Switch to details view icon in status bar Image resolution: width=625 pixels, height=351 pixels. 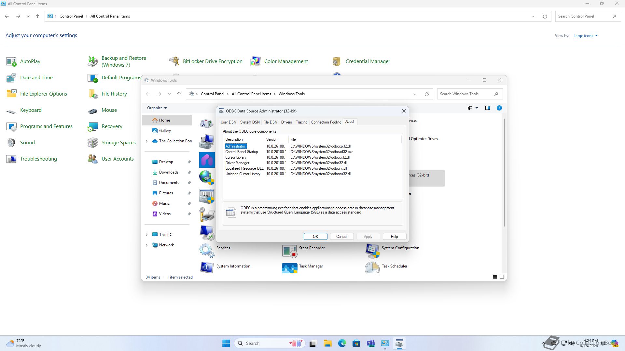click(494, 277)
